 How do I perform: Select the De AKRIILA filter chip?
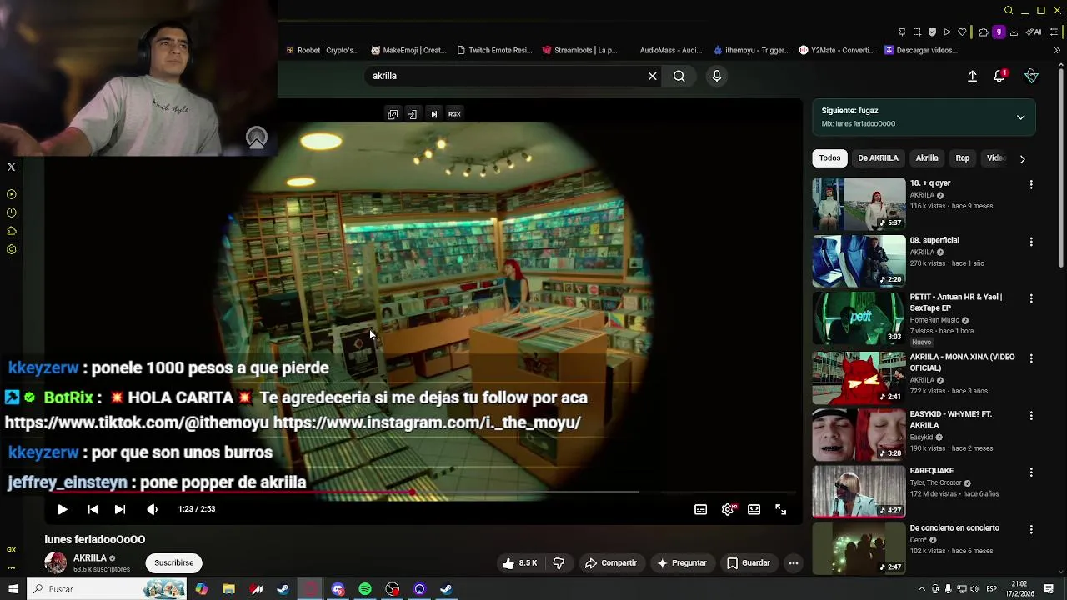click(878, 158)
